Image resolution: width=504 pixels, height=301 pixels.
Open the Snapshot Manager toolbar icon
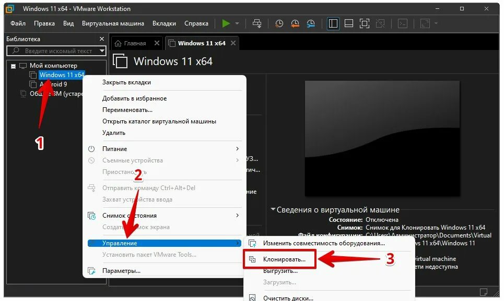pos(311,23)
